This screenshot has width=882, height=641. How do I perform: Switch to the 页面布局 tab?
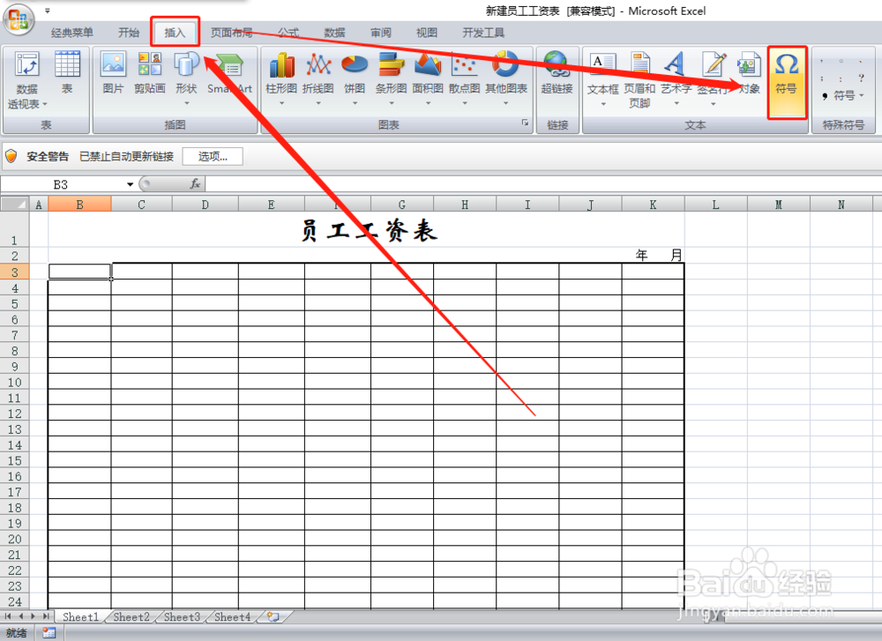pyautogui.click(x=231, y=33)
